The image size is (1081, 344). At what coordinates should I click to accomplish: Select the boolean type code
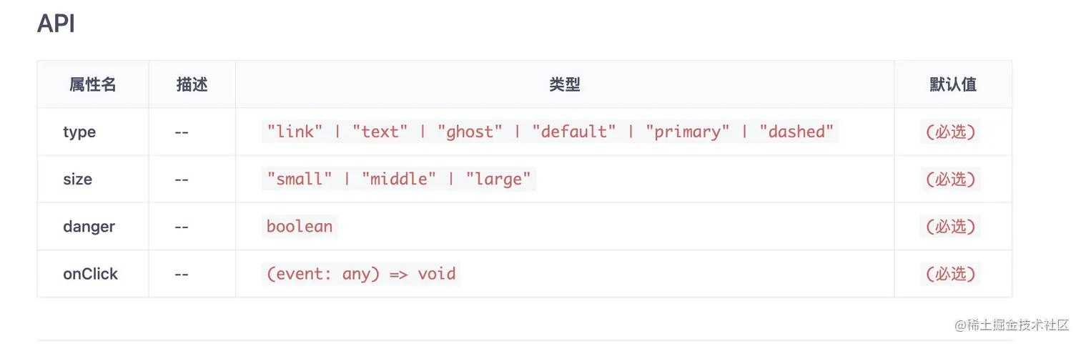300,226
